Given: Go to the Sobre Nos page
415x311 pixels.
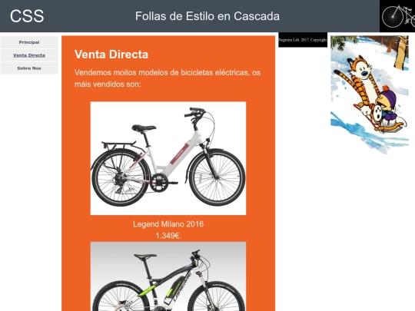Looking at the screenshot, I should click(x=29, y=68).
